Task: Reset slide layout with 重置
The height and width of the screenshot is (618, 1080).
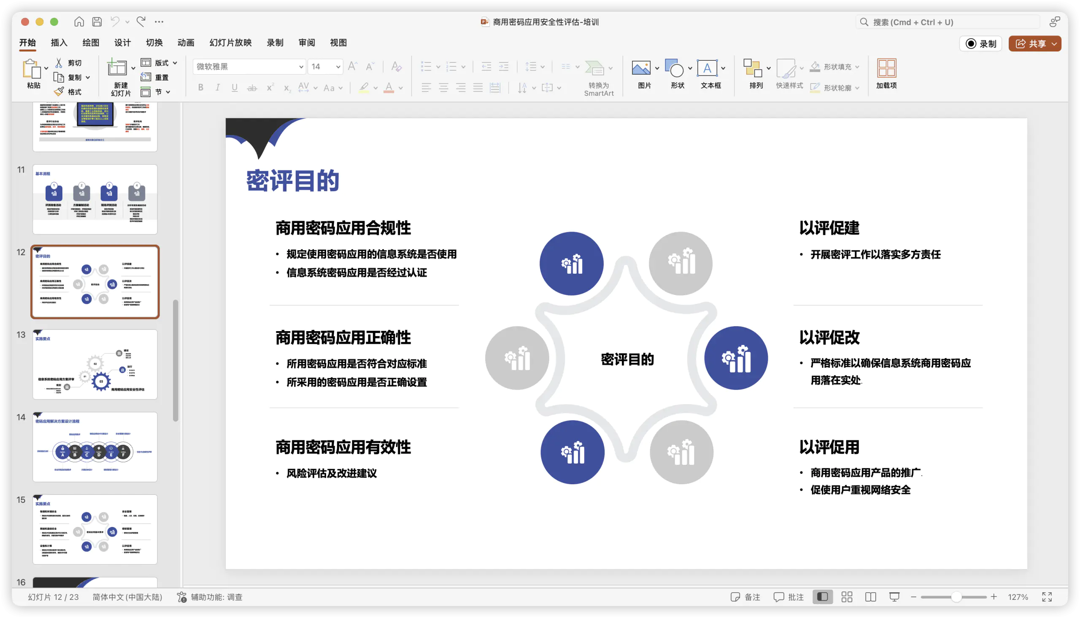Action: pyautogui.click(x=155, y=77)
